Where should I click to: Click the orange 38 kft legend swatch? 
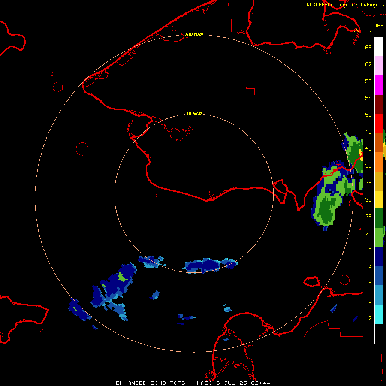point(379,162)
